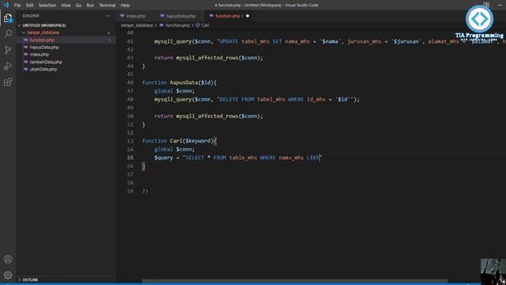Click the customize layout icon in title bar

pos(486,5)
